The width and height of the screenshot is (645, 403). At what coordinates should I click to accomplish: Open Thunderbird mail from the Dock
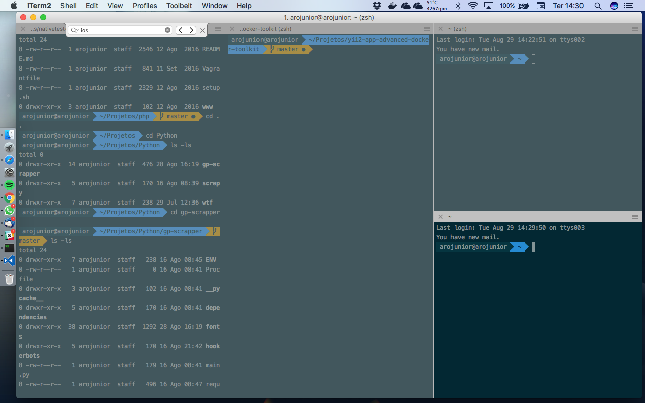coord(10,223)
